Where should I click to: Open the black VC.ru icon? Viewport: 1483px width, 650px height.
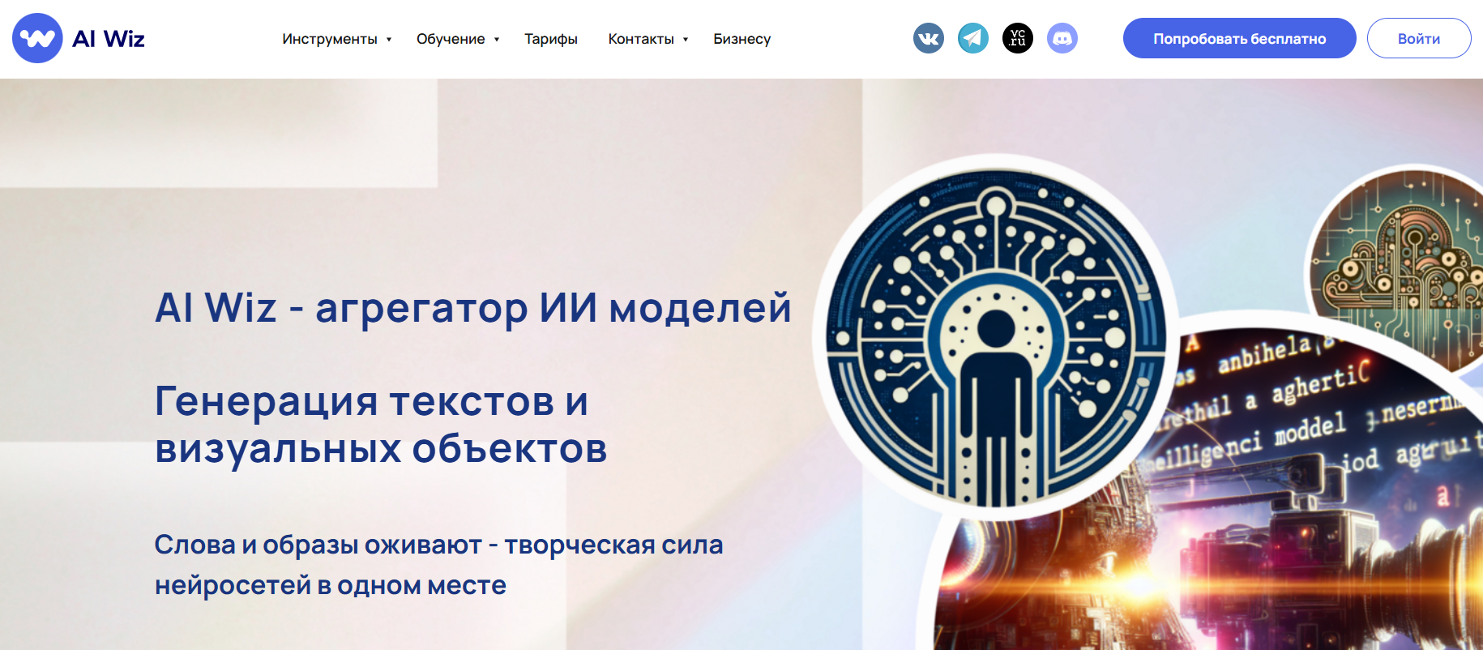(x=1018, y=38)
